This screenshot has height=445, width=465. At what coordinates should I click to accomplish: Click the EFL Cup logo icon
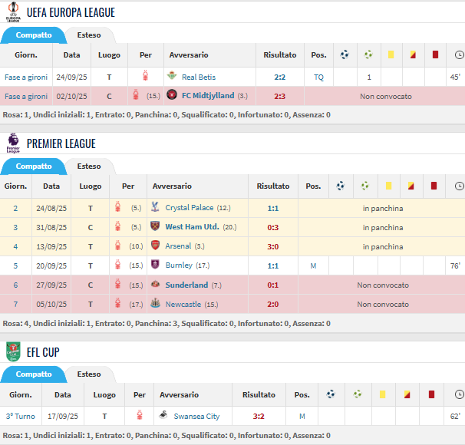[x=12, y=352]
